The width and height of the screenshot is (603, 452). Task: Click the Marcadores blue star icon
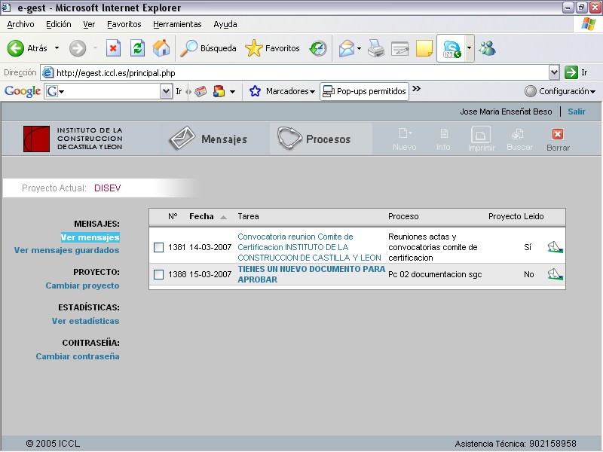coord(255,91)
